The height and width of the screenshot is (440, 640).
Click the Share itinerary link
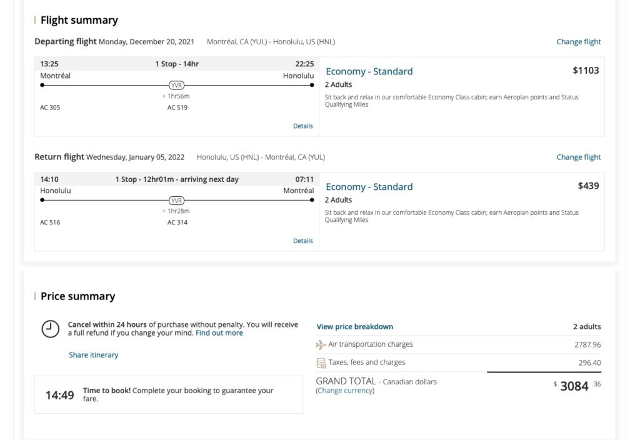click(x=93, y=355)
